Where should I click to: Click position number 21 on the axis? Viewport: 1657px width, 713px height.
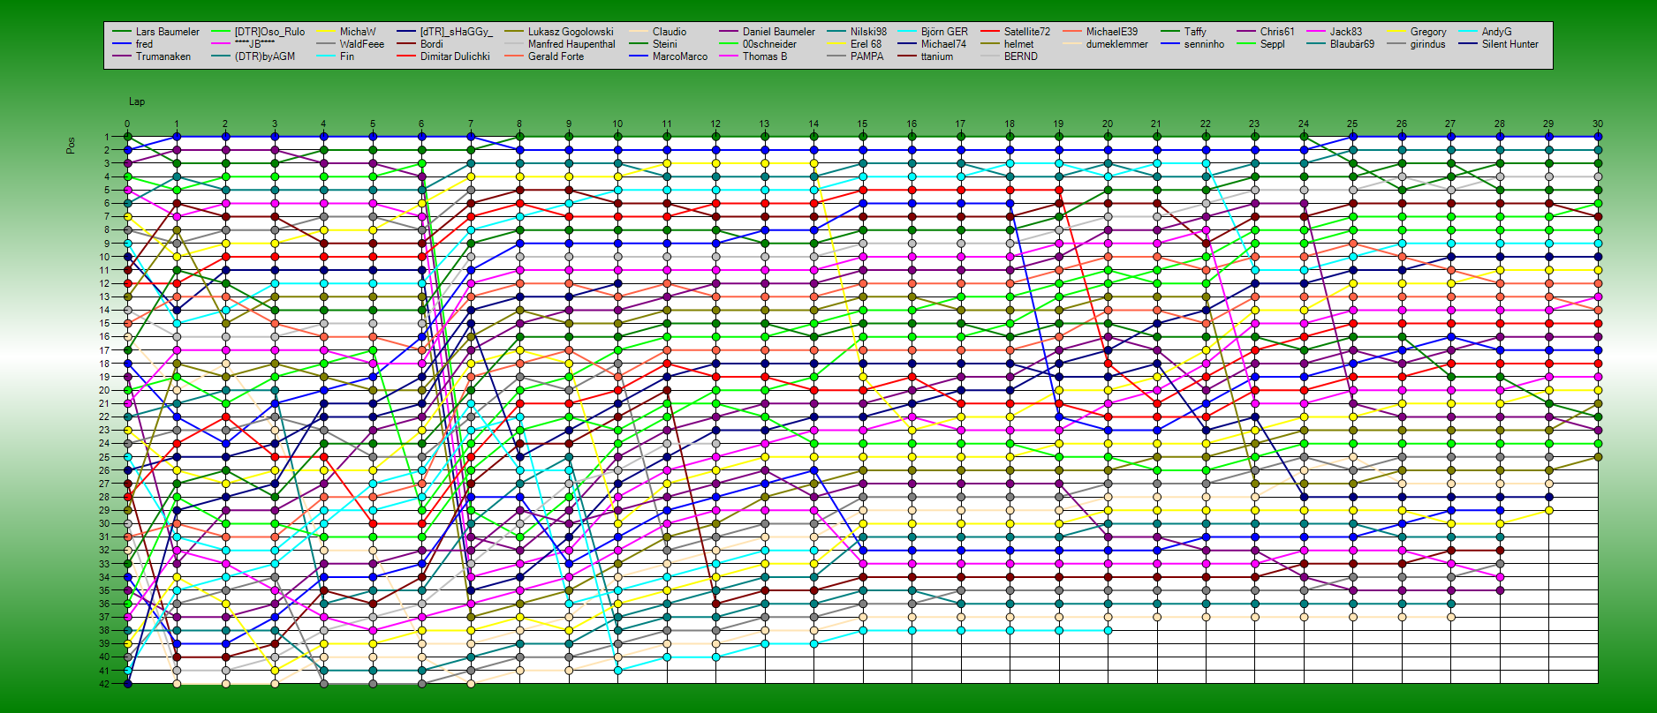click(104, 403)
